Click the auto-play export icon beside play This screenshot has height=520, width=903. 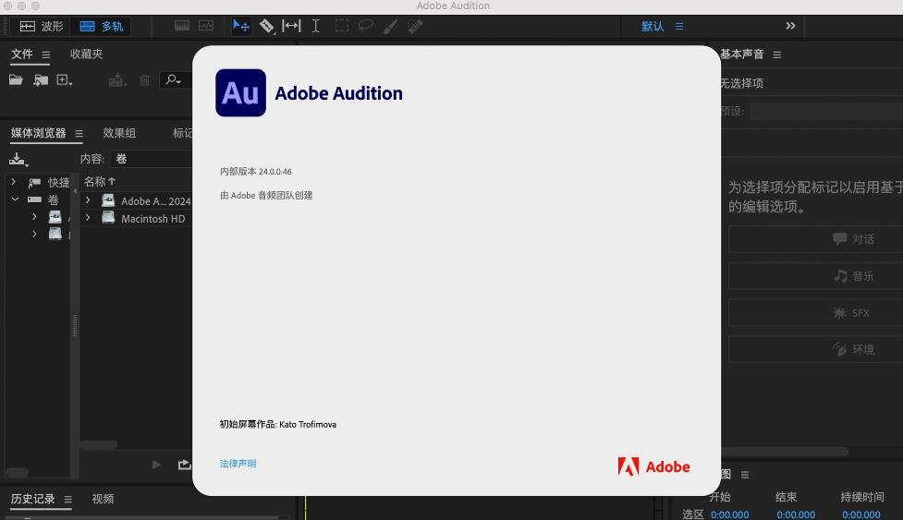184,465
